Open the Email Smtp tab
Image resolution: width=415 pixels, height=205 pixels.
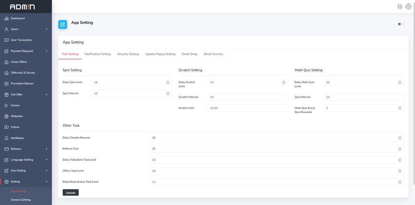tap(189, 54)
